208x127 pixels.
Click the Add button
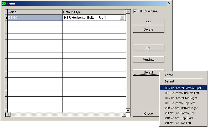(x=148, y=22)
